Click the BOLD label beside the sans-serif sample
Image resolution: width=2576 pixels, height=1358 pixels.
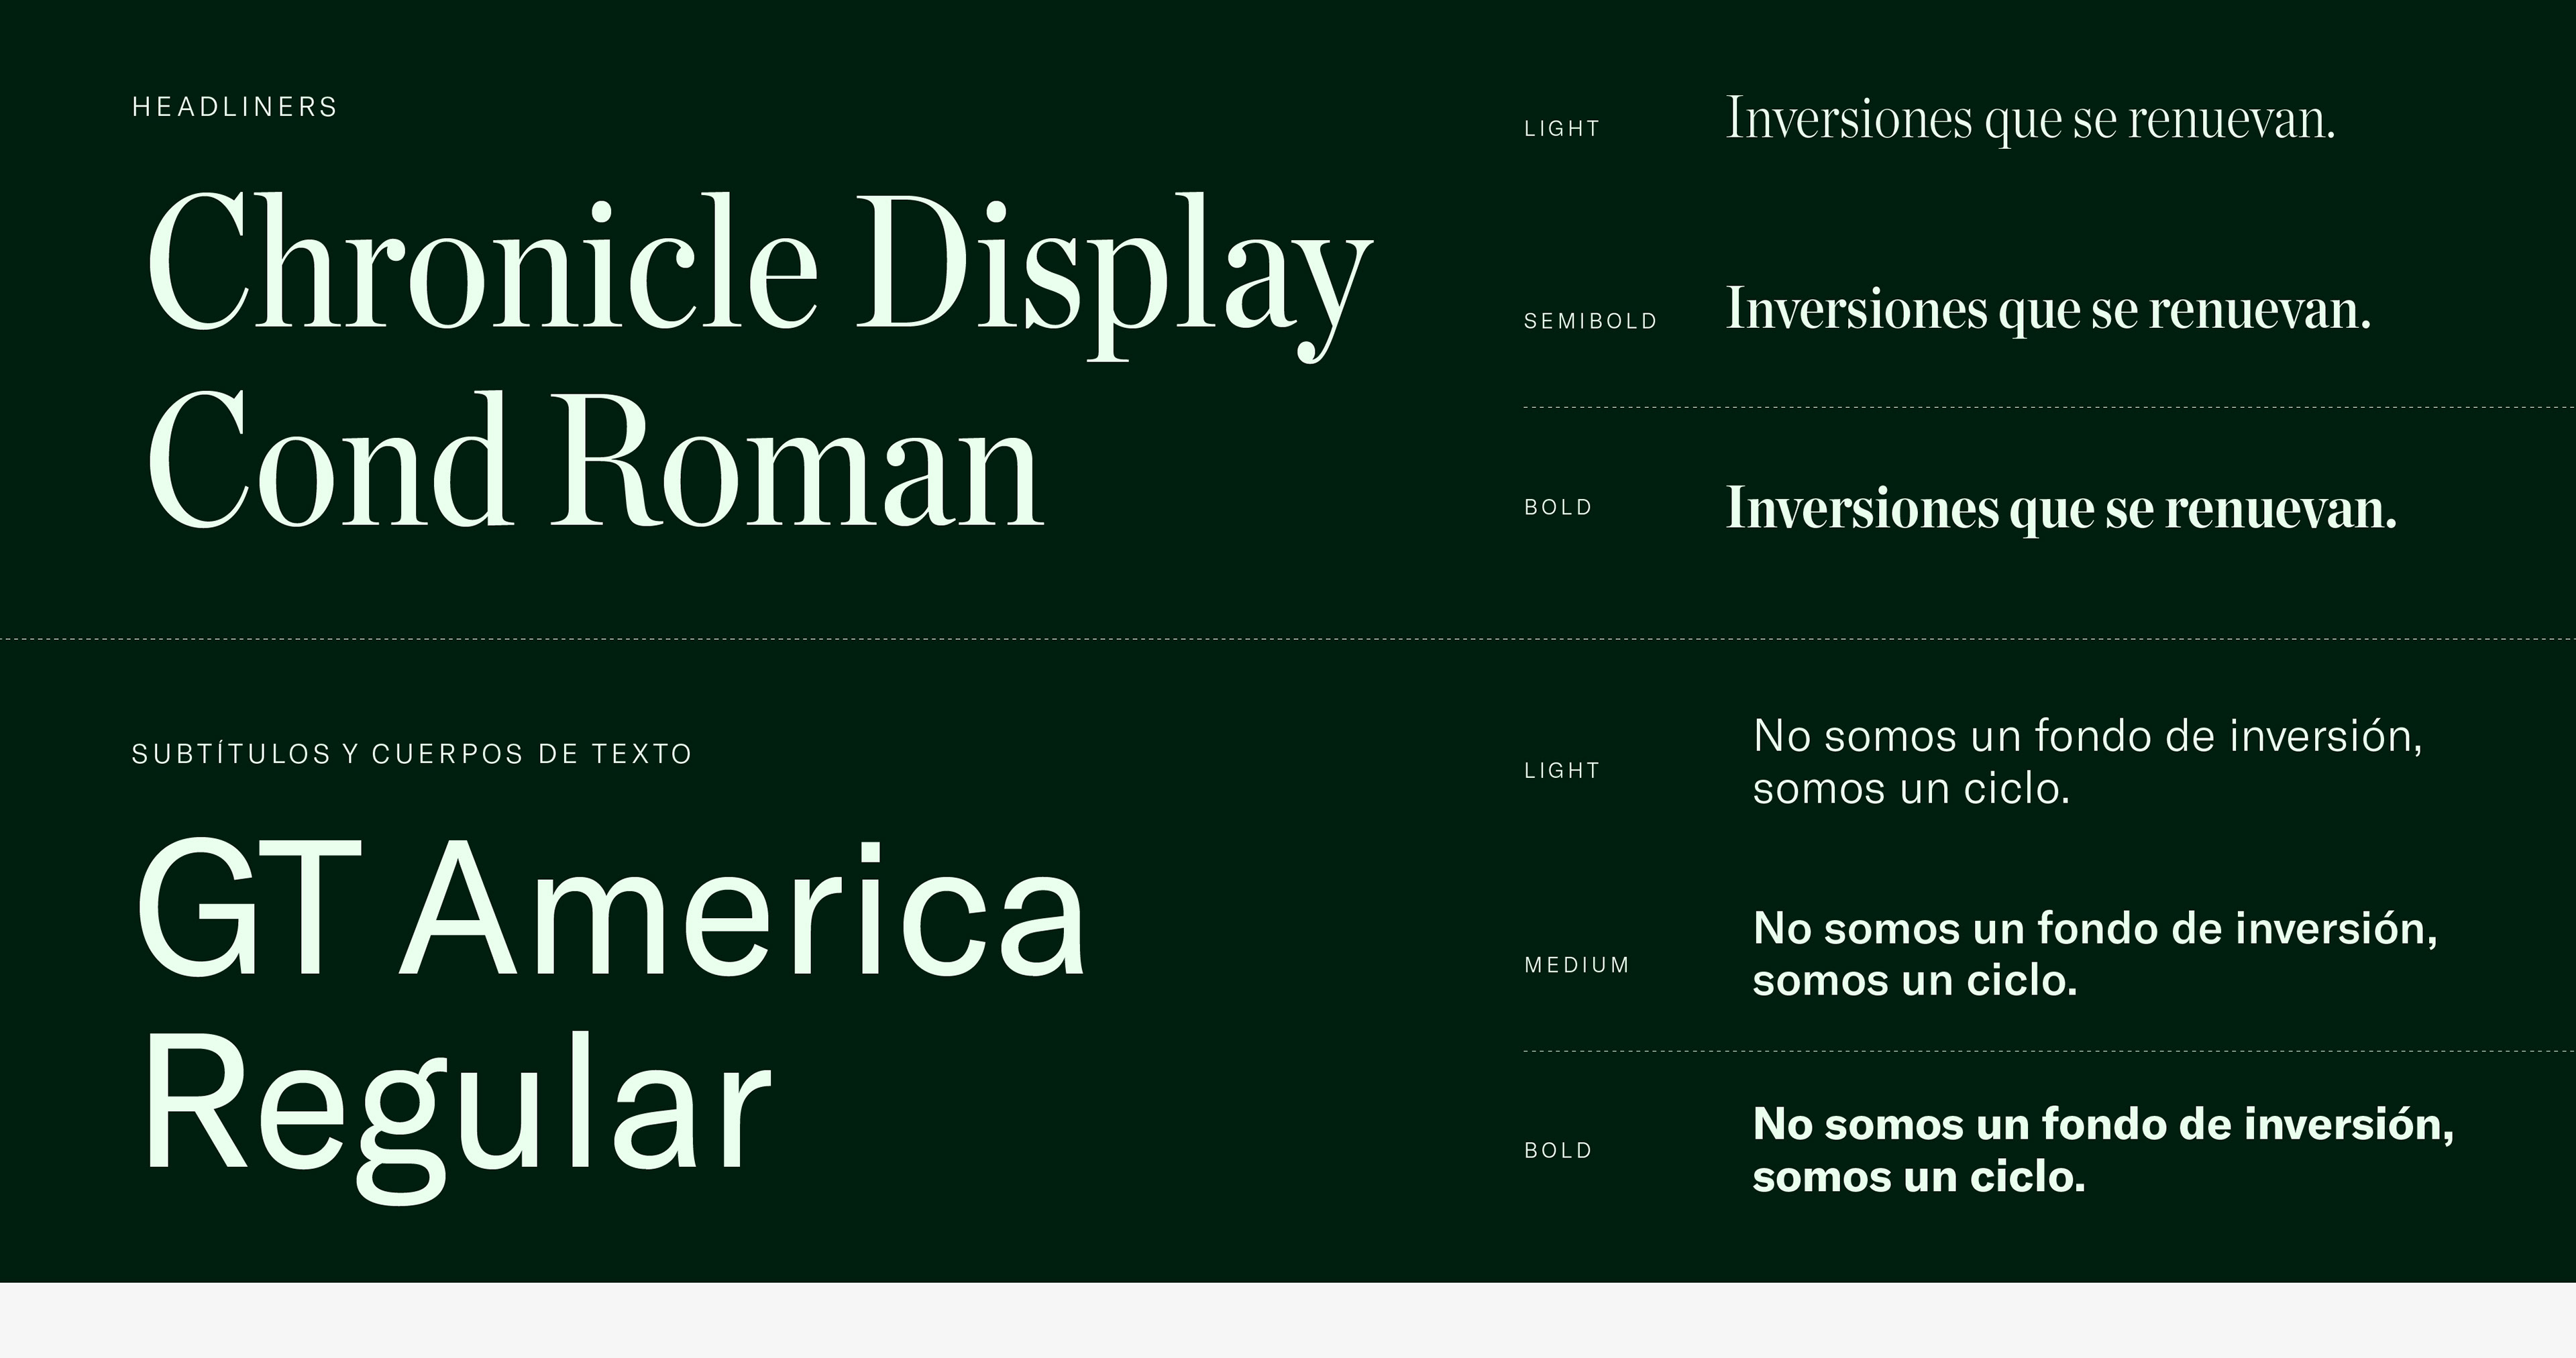pyautogui.click(x=1558, y=1151)
